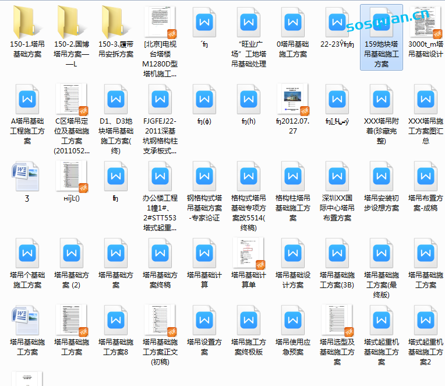Viewport: 445px width, 386px height.
Task: Select the 3000t_m塔吊基础设计 document thumbnail
Action: [x=425, y=22]
